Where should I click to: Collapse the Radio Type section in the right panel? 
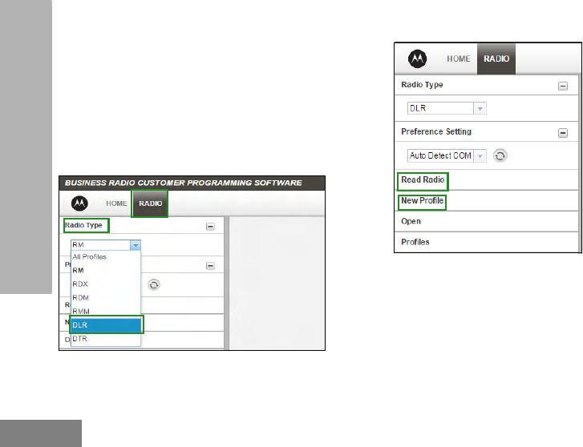point(563,87)
